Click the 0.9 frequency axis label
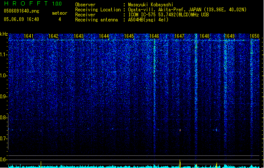Image resolution: width=264 pixels, height=168 pixels. click(4, 97)
